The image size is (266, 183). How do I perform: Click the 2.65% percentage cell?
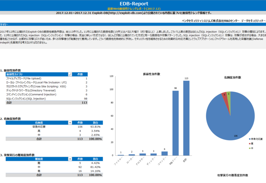coord(95,135)
